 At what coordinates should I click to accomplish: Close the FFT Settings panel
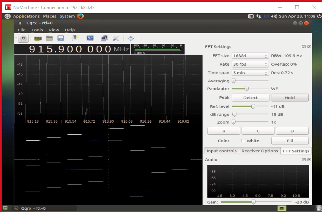[x=309, y=46]
